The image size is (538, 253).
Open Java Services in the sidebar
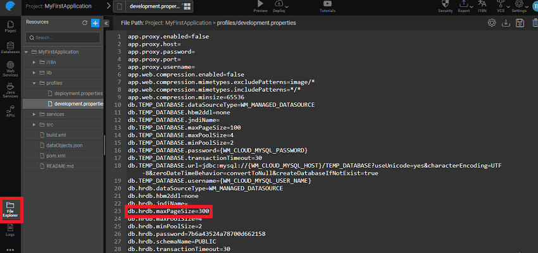pos(10,89)
